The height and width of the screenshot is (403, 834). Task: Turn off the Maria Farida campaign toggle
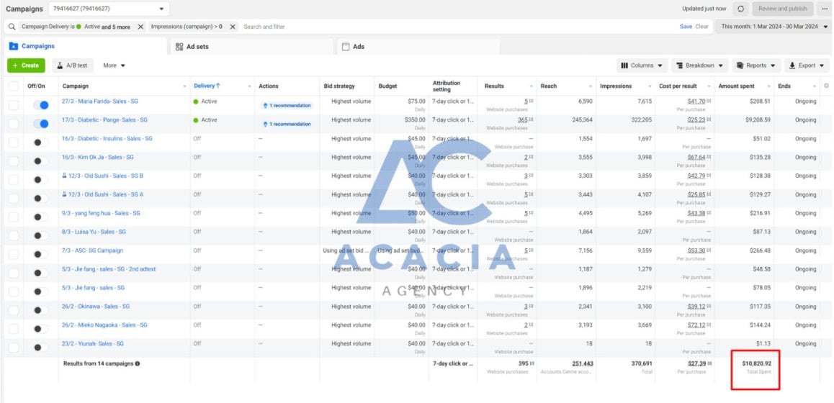pyautogui.click(x=40, y=105)
